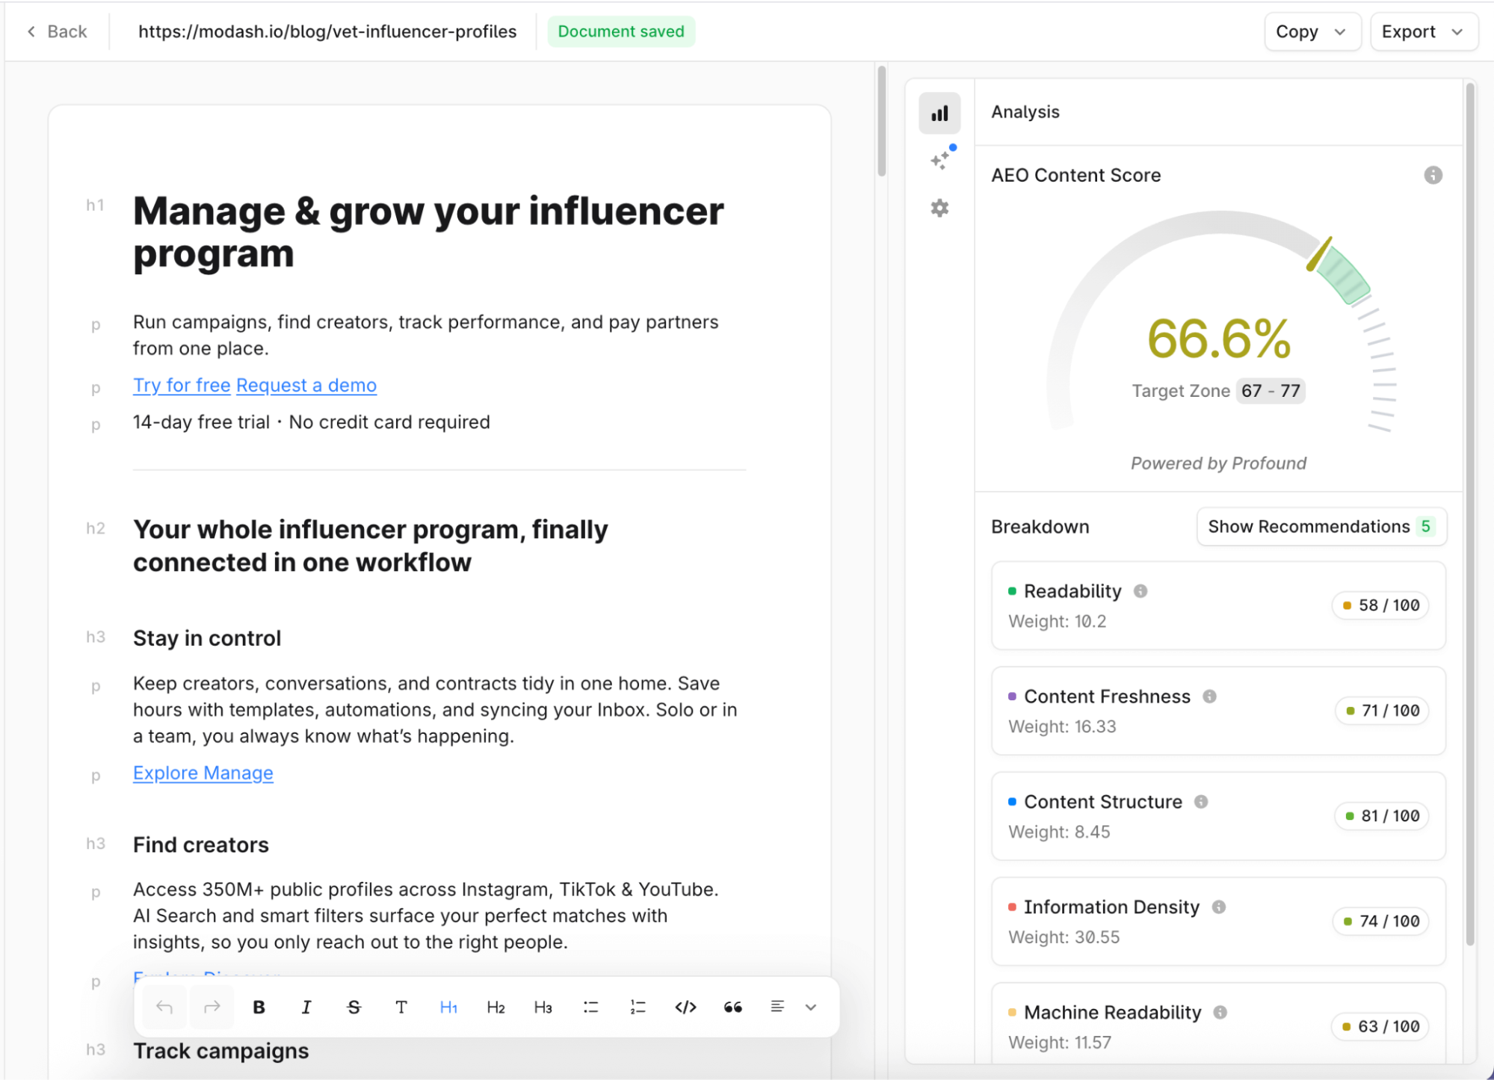Screen dimensions: 1494x1080
Task: Open the AI sparkle suggestions panel
Action: point(940,160)
